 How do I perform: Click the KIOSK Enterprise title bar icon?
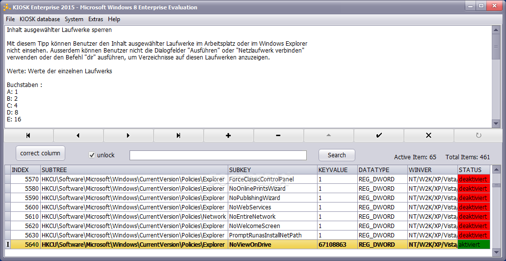click(x=6, y=7)
